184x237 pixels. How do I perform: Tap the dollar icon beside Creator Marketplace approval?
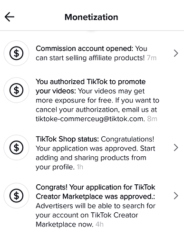click(17, 196)
